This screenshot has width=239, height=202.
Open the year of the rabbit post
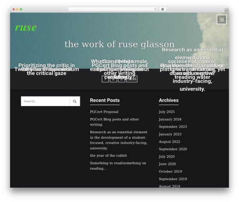[x=109, y=156]
